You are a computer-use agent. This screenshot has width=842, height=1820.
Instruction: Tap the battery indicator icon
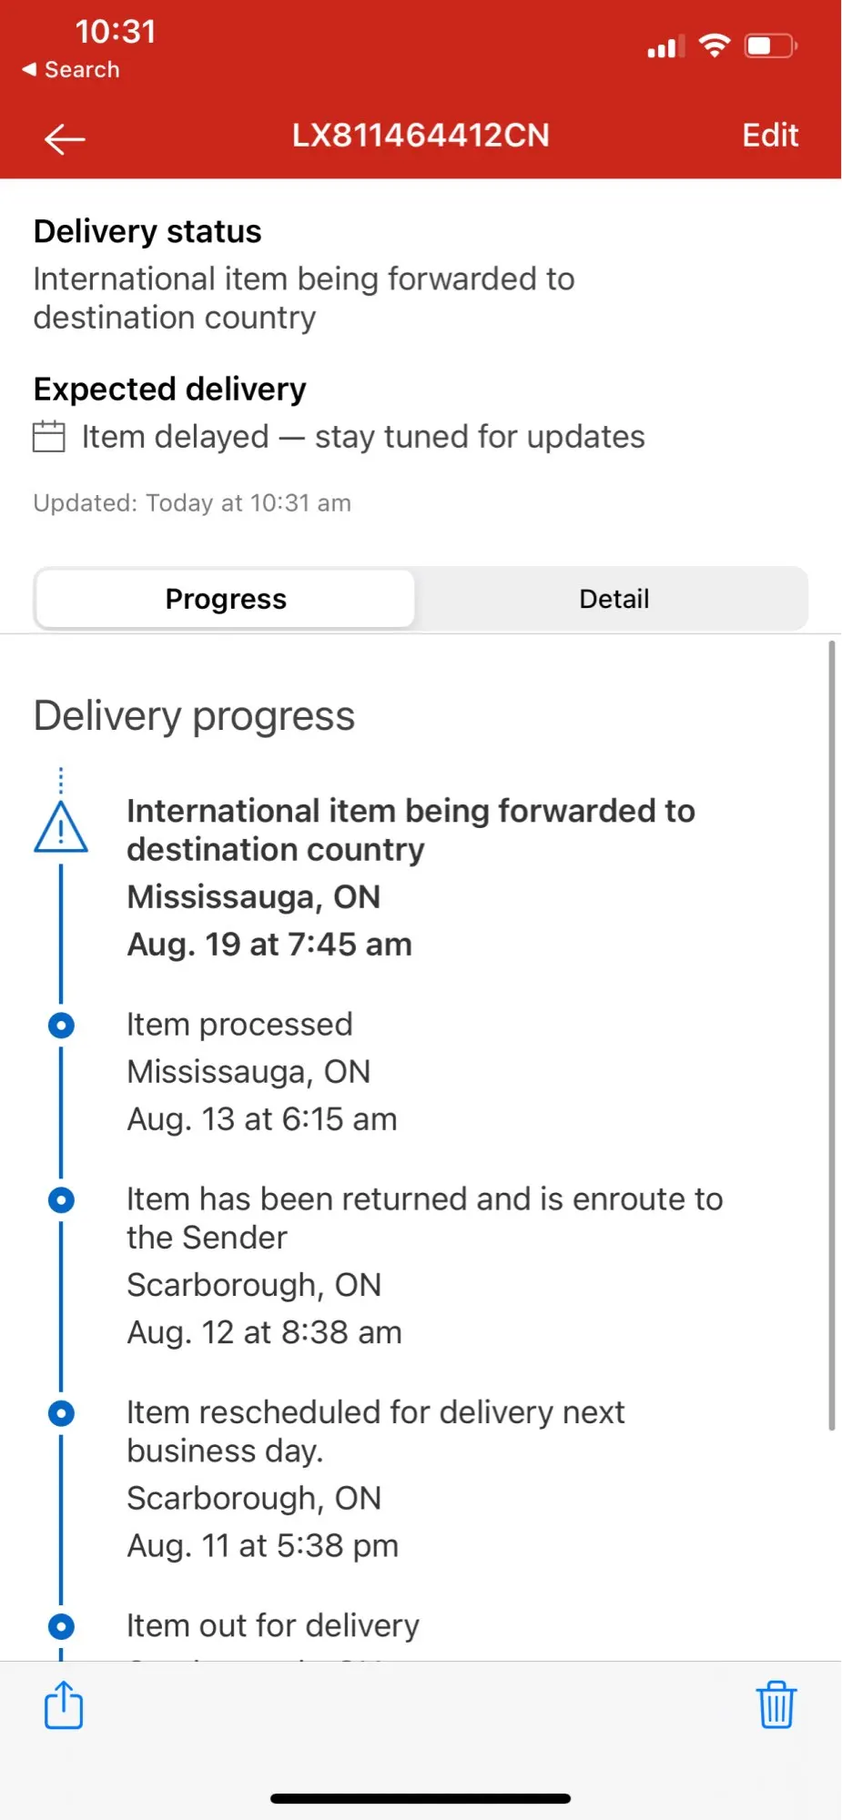[770, 45]
